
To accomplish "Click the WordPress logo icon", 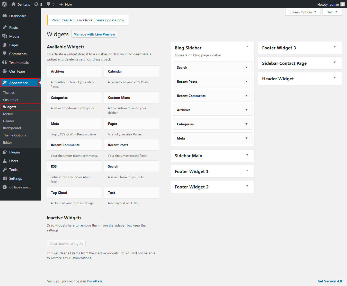I will (x=4, y=4).
